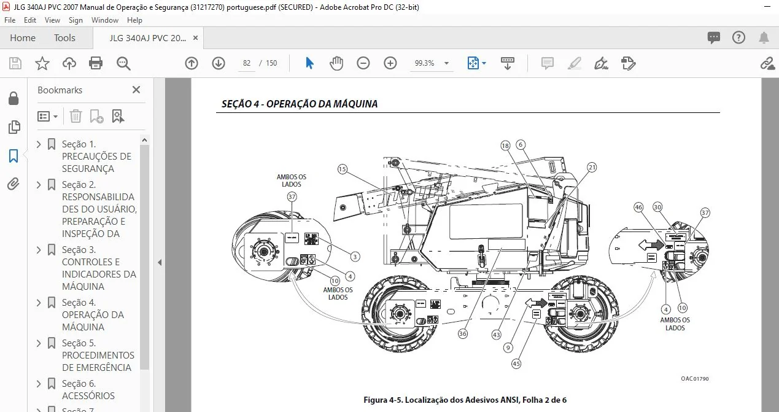
Task: Click the Share link icon
Action: (767, 63)
